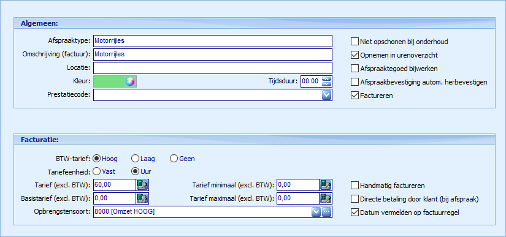Enable Afspraakbevestiging autom. herbevestigen
The width and height of the screenshot is (506, 237).
[x=355, y=82]
